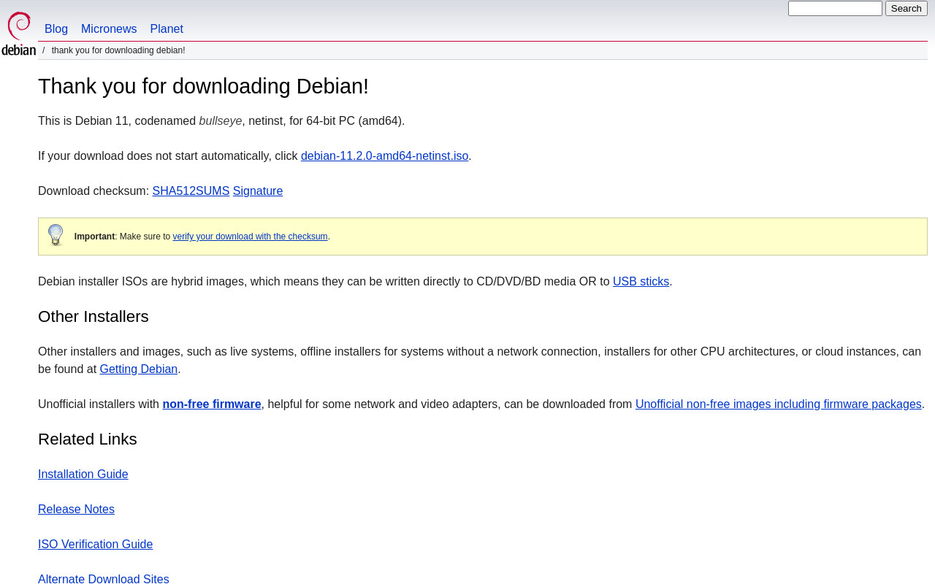
Task: Open the ISO Verification Guide link
Action: click(x=96, y=545)
